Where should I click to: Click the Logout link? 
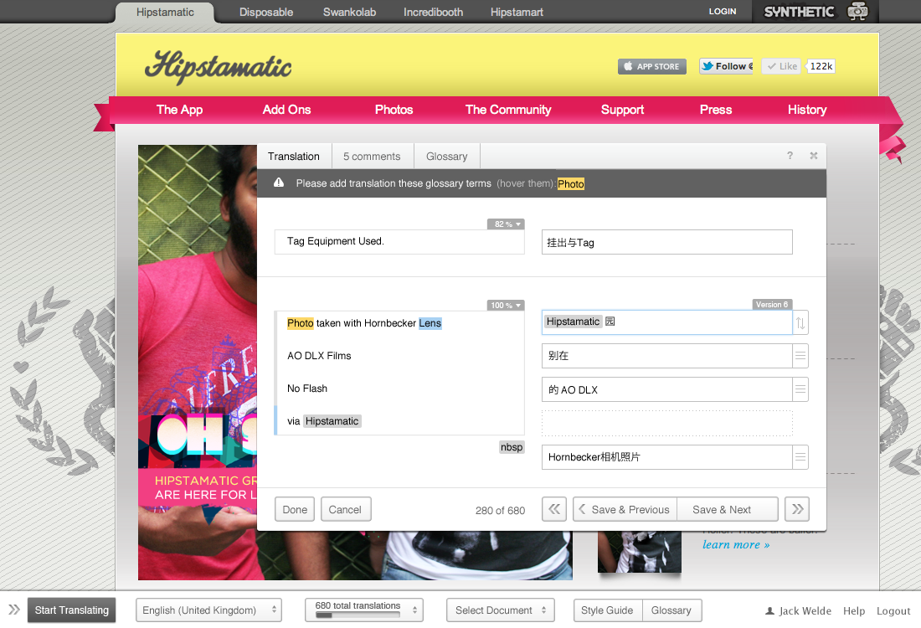pos(893,611)
